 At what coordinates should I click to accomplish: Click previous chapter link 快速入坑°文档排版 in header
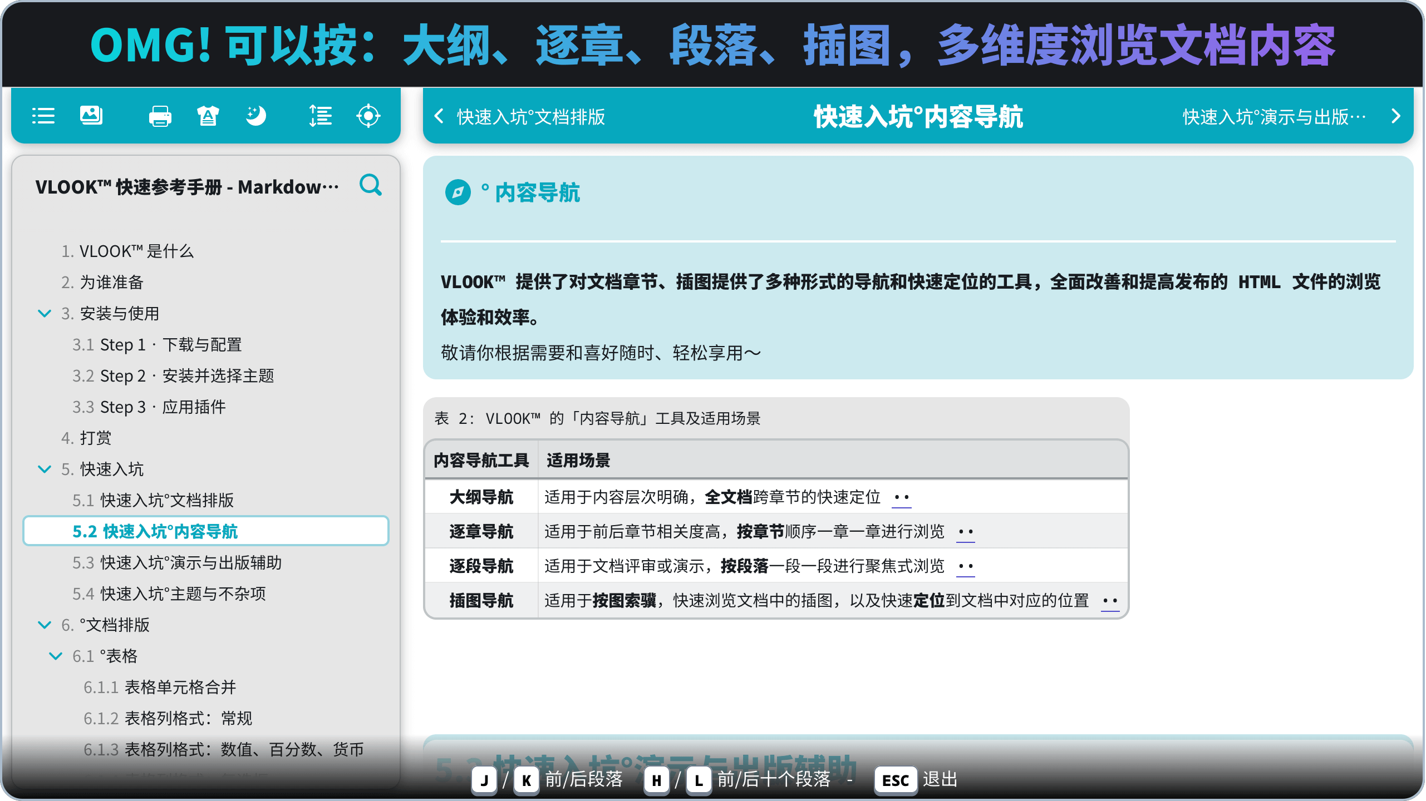(530, 117)
